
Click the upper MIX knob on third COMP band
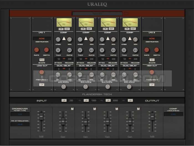coord(113,39)
